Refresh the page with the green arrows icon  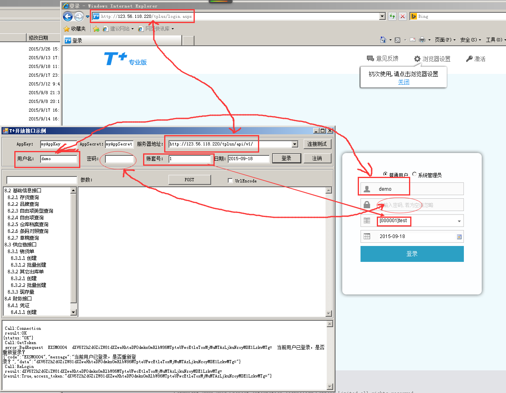pyautogui.click(x=392, y=16)
